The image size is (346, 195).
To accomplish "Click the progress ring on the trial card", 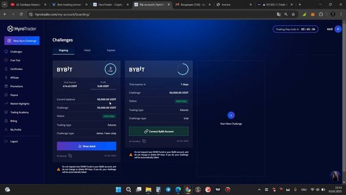I will [183, 69].
